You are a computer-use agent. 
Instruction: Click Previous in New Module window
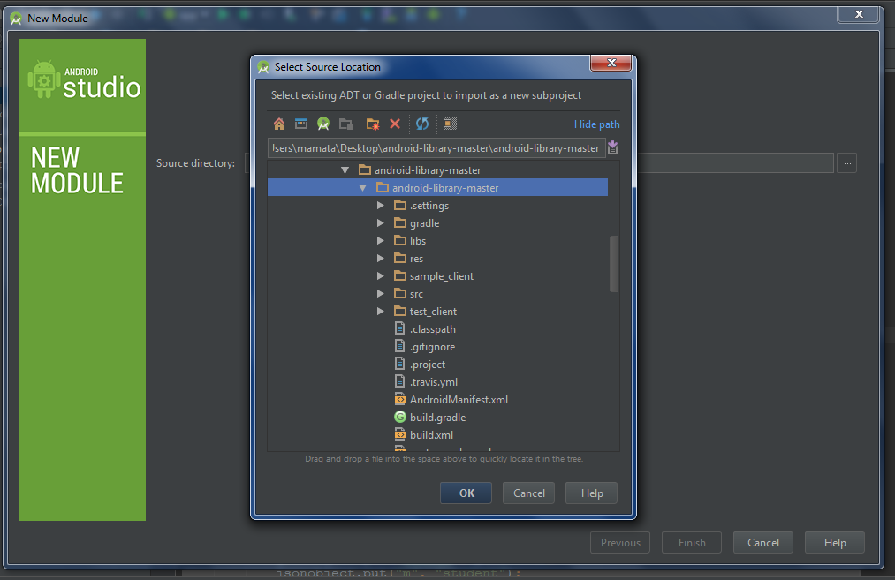tap(620, 543)
